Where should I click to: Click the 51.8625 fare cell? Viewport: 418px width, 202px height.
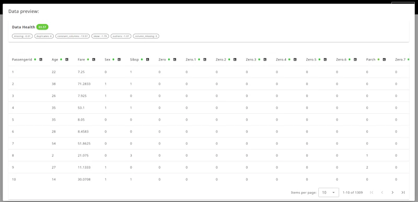pyautogui.click(x=84, y=144)
